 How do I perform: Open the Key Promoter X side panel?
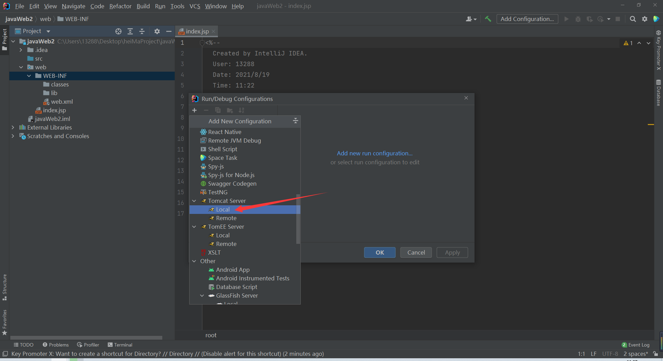tap(659, 50)
